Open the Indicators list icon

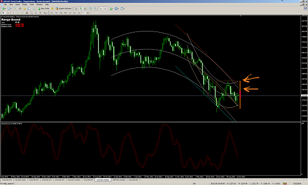click(x=110, y=8)
